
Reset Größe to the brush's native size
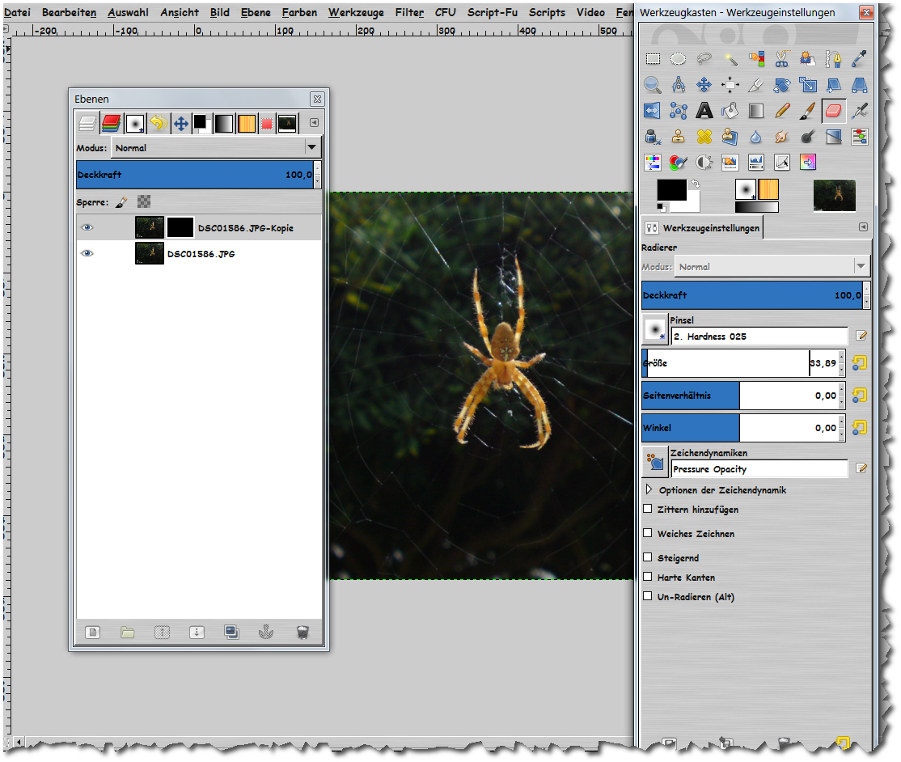click(860, 362)
